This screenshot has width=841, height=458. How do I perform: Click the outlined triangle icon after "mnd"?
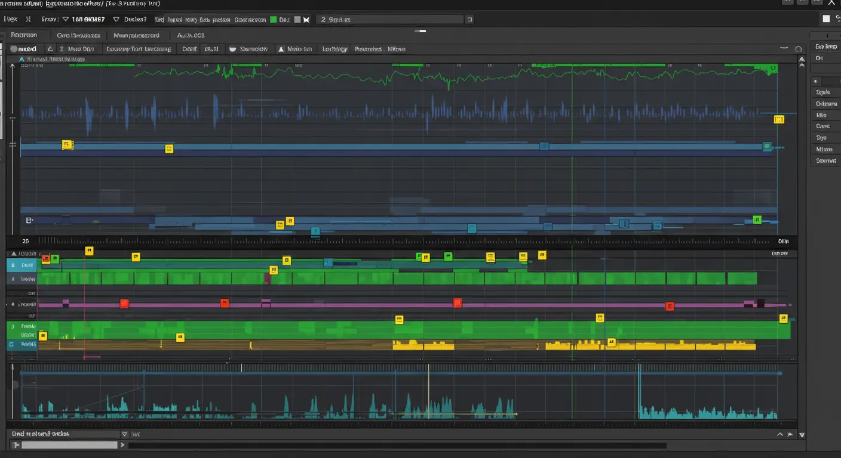click(50, 49)
